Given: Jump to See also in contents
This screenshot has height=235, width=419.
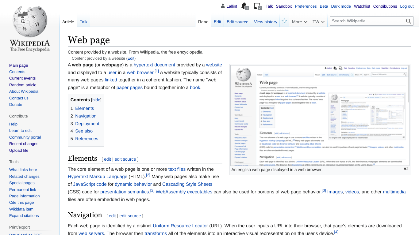Looking at the screenshot, I should pos(84,131).
